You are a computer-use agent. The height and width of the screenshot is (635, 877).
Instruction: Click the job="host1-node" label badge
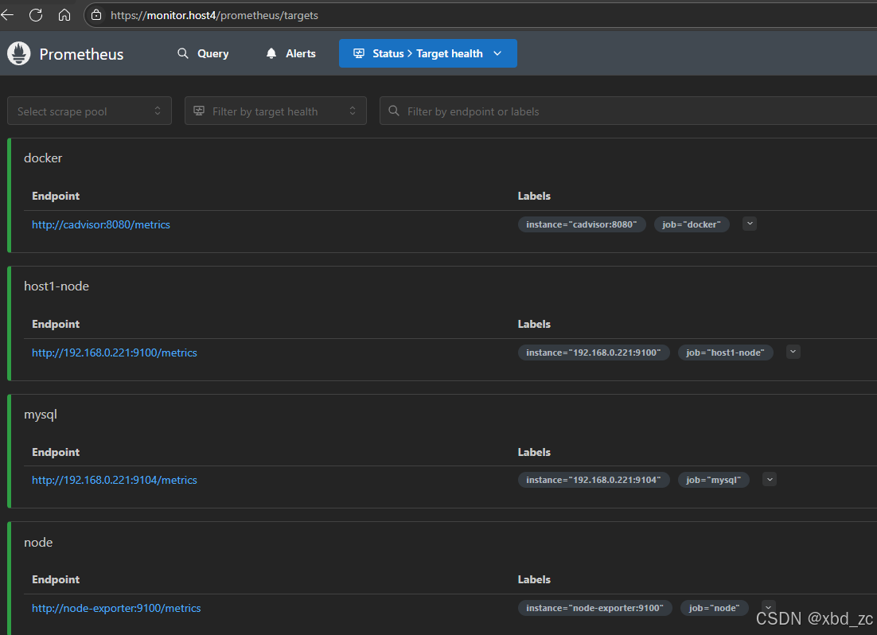726,353
